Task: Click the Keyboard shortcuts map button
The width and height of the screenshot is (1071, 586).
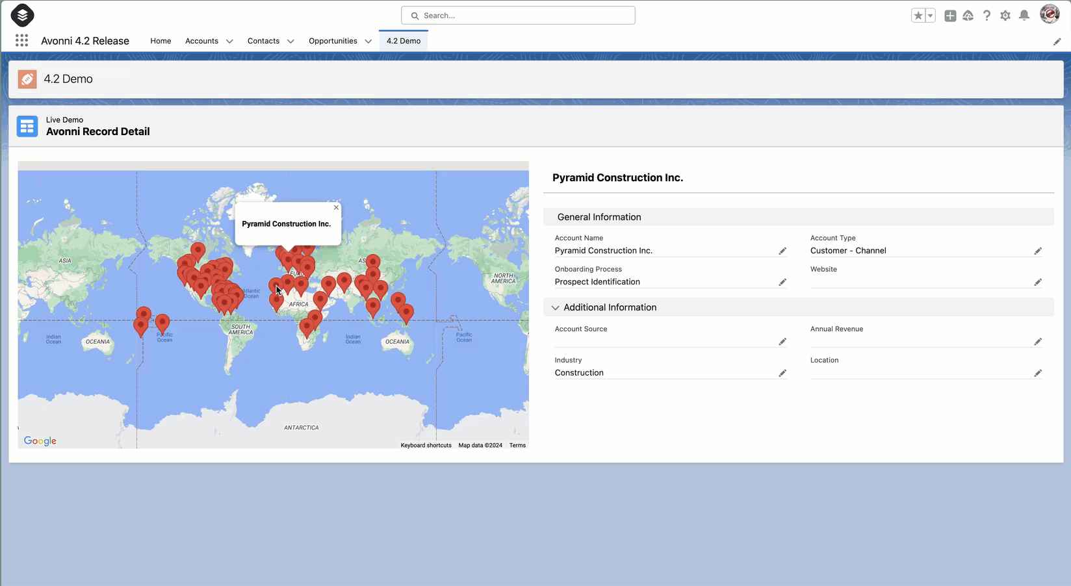Action: click(x=426, y=446)
